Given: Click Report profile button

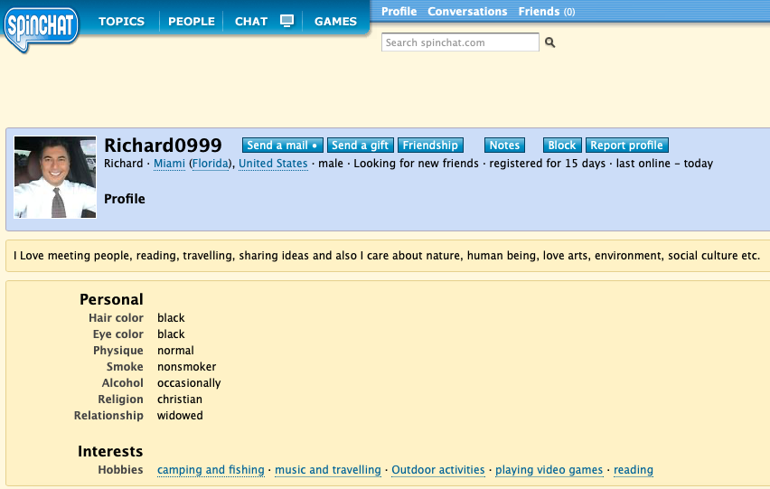Looking at the screenshot, I should pyautogui.click(x=626, y=146).
